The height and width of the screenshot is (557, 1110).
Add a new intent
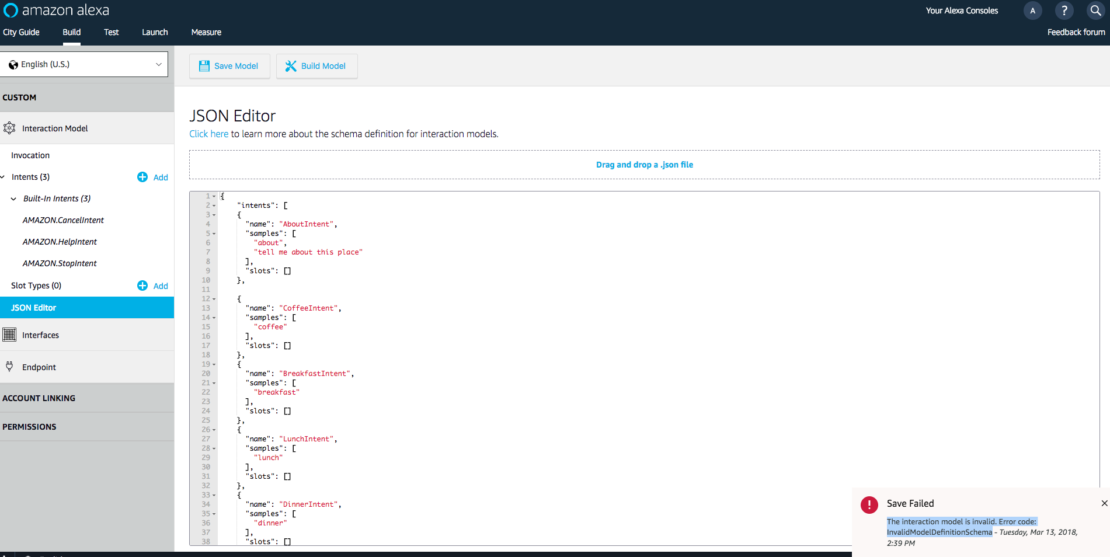152,177
